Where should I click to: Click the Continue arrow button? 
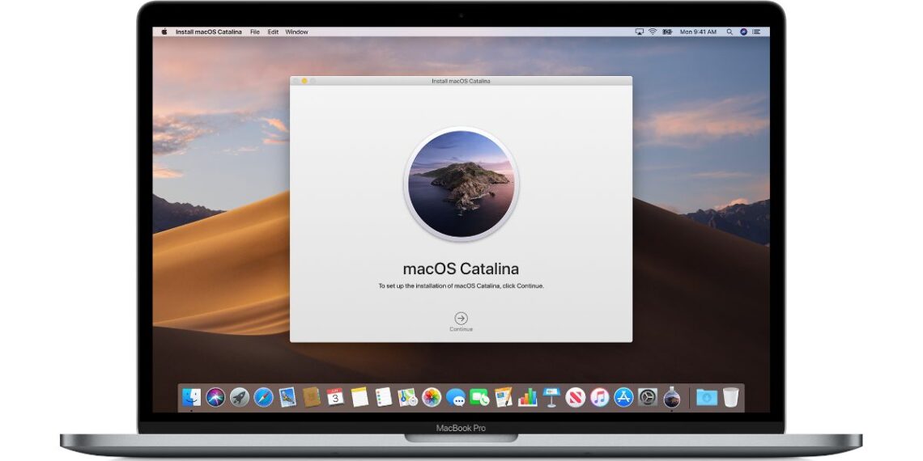[461, 318]
